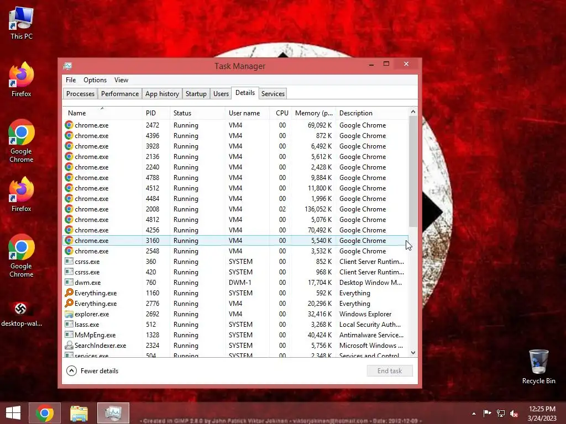Show hidden tray icons arrow
Screen dimensions: 566x424
[x=474, y=414]
